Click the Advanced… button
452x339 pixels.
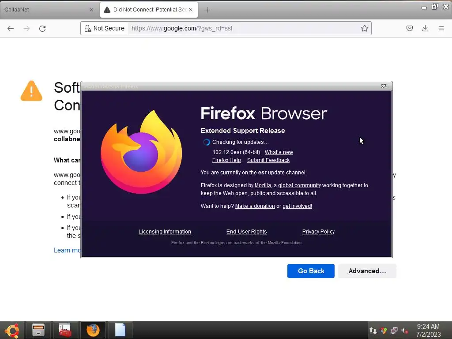[367, 271]
